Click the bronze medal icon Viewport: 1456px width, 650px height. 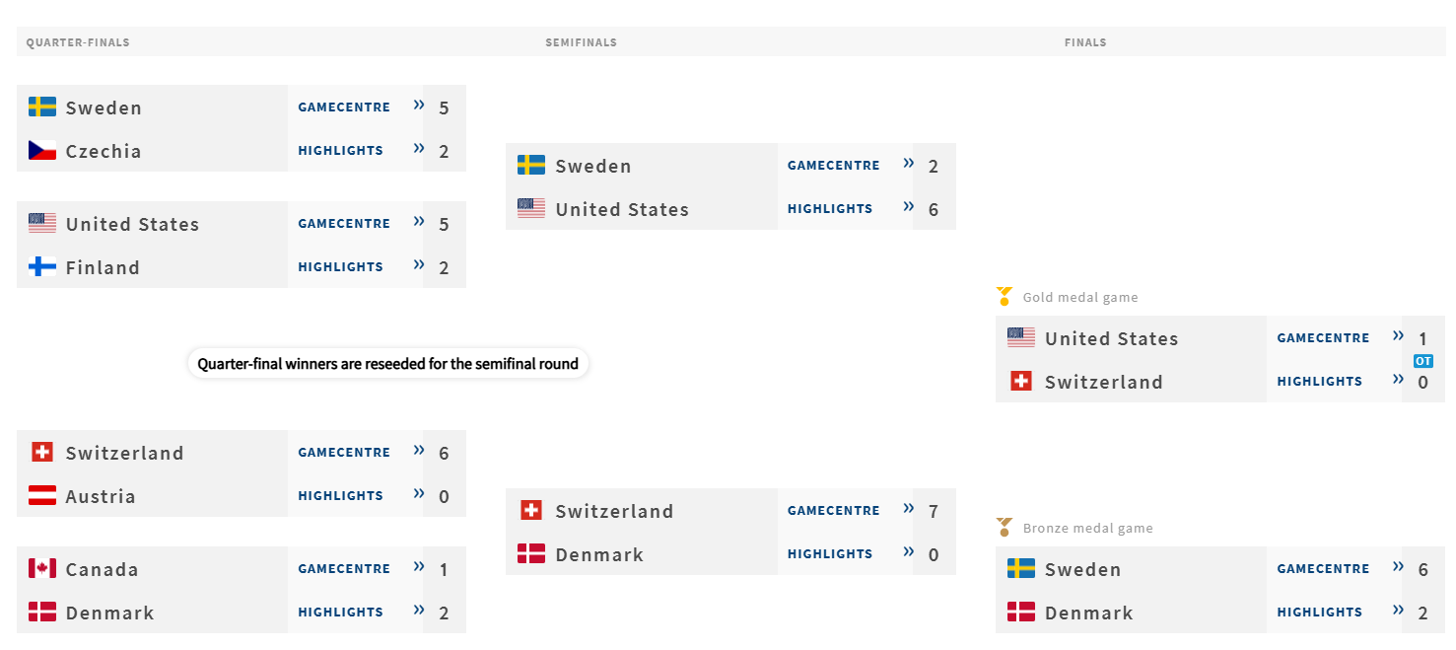(1005, 528)
